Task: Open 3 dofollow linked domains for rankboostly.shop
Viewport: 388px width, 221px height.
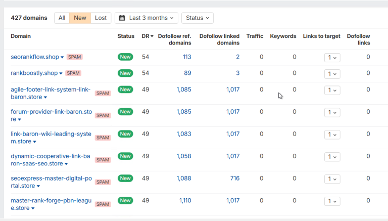Action: 237,73
